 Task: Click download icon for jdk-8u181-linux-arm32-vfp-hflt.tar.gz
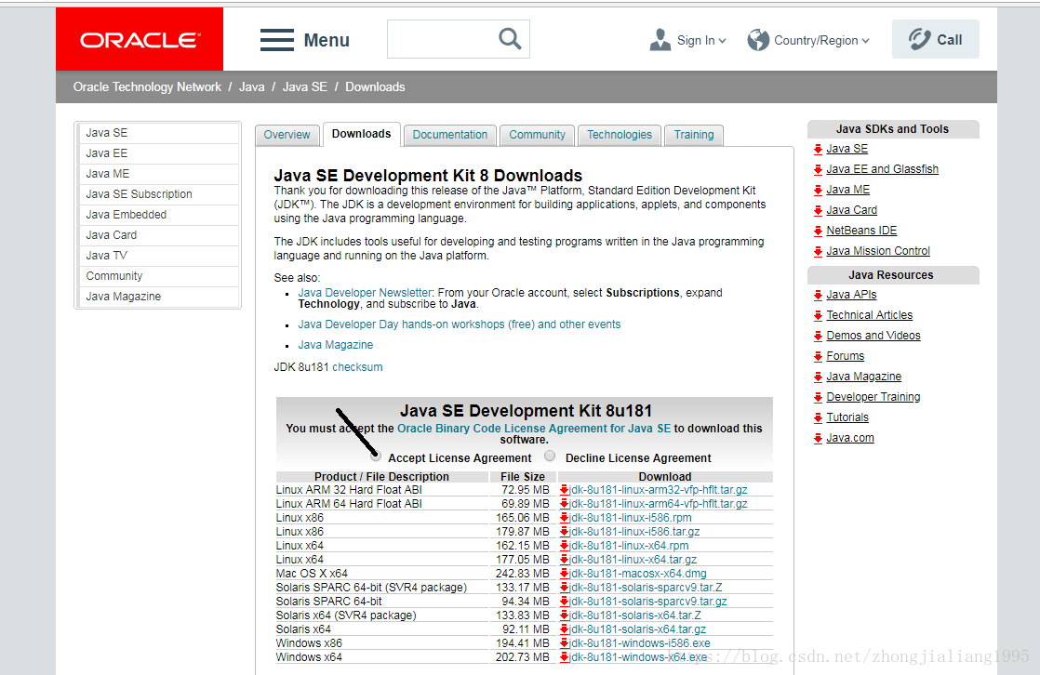[x=565, y=490]
